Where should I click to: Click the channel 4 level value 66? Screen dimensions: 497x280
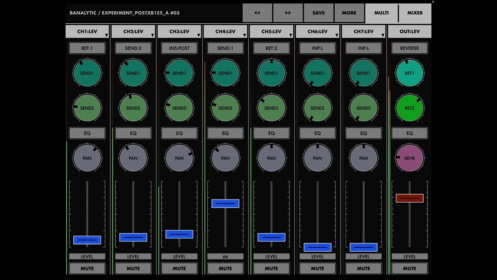point(225,257)
